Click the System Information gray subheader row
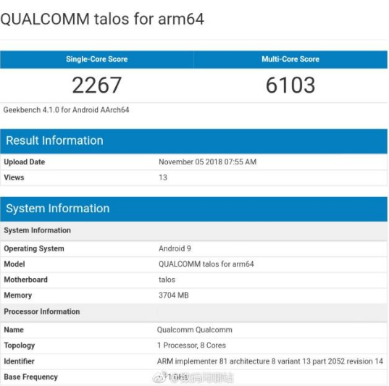Screen dimensions: 389x386 193,230
